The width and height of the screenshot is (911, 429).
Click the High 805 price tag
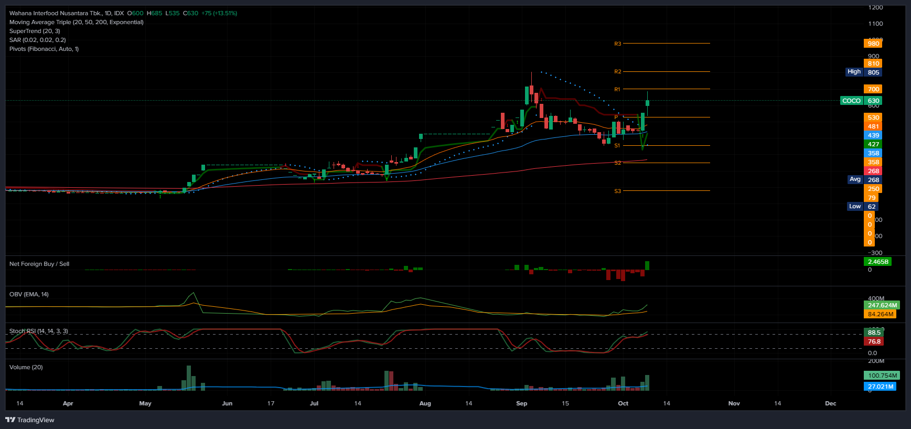[863, 72]
